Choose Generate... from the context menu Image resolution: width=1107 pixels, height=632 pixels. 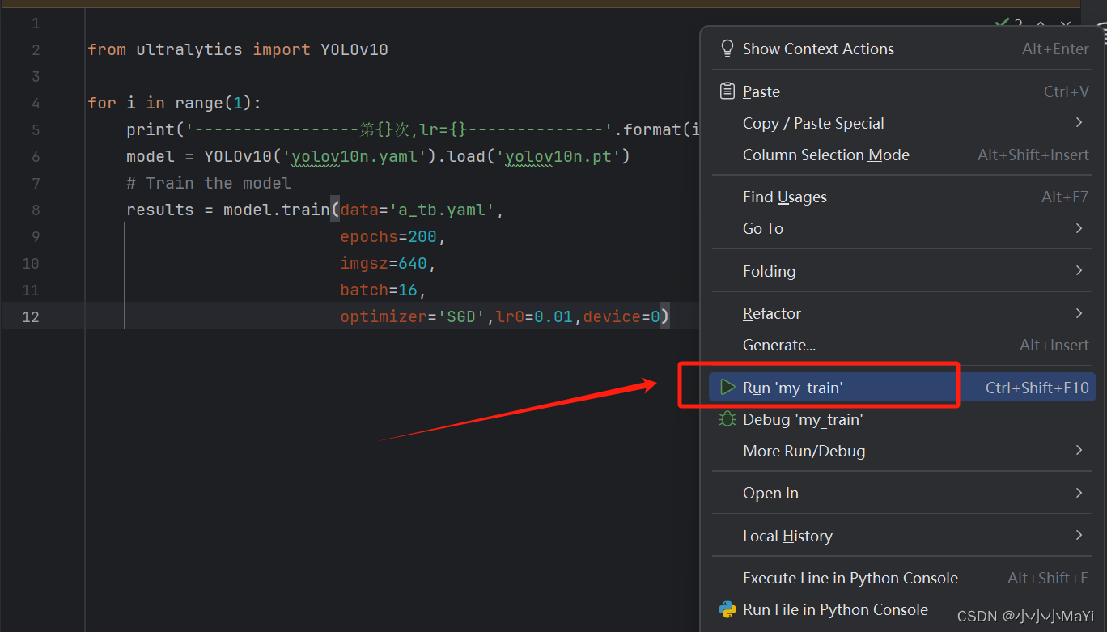pyautogui.click(x=903, y=345)
